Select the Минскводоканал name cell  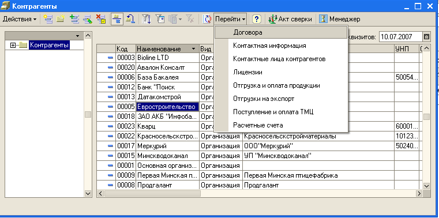pyautogui.click(x=167, y=156)
